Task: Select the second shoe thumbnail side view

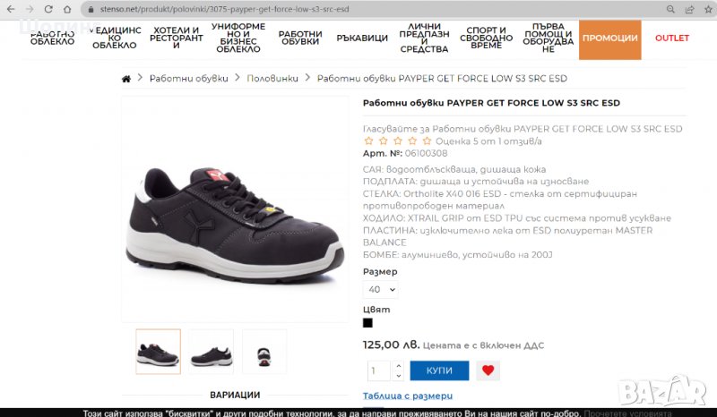Action: (211, 352)
